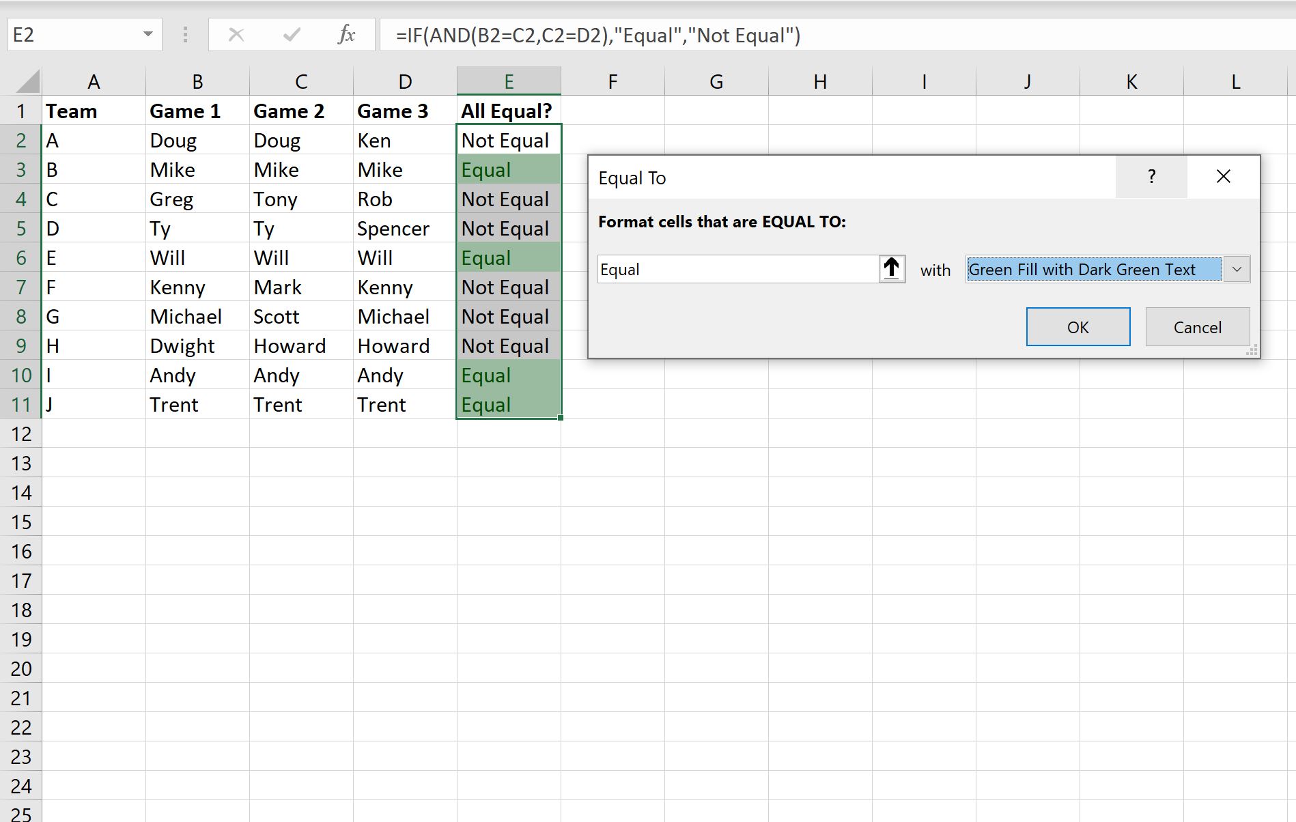The image size is (1296, 822).
Task: Click the formula bar Enter checkmark icon
Action: 292,35
